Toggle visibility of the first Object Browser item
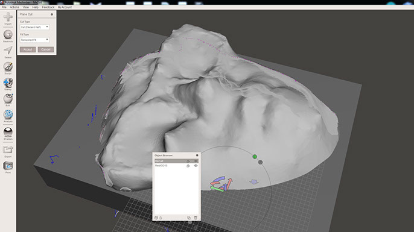 pyautogui.click(x=196, y=161)
